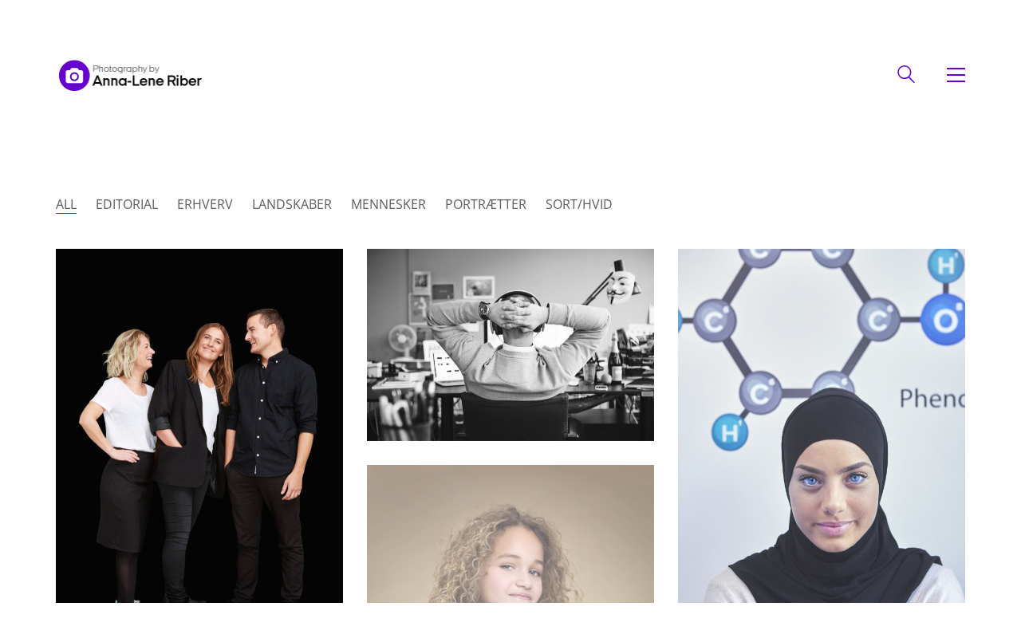1021x638 pixels.
Task: Click the blue oxygen atom in molecule photo
Action: pos(944,321)
